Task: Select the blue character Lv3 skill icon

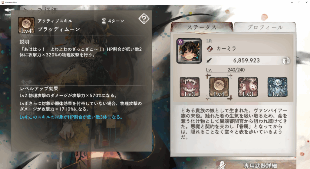Action: click(277, 87)
